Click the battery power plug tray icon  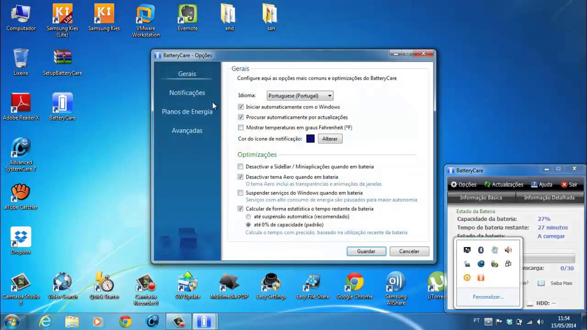519,322
